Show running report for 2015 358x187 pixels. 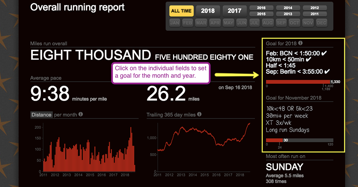tap(261, 14)
